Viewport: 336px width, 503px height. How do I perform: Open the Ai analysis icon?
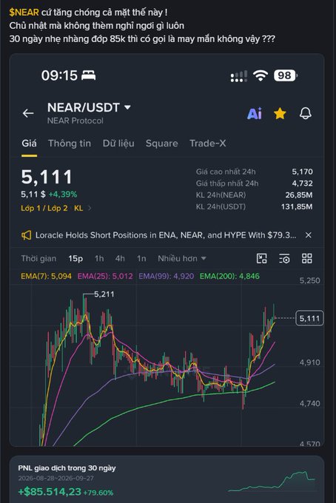tap(255, 114)
